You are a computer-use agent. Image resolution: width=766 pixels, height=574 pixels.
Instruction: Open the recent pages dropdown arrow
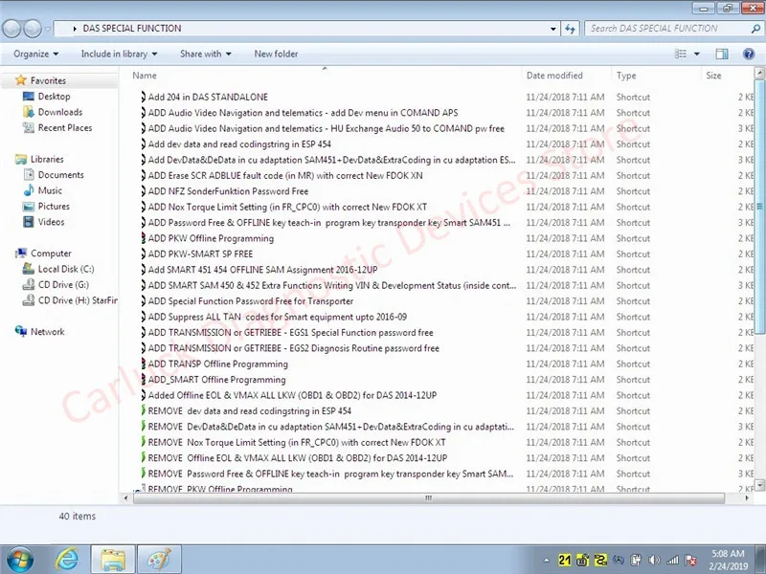(x=47, y=29)
